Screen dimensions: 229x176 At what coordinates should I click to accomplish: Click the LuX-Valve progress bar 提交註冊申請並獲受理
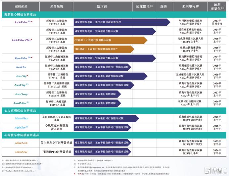122,22
